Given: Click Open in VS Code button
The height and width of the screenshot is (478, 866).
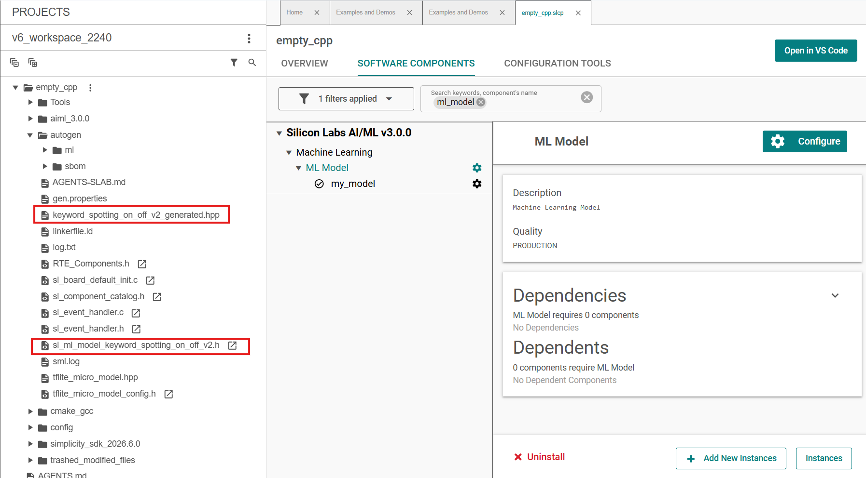Looking at the screenshot, I should click(x=816, y=51).
